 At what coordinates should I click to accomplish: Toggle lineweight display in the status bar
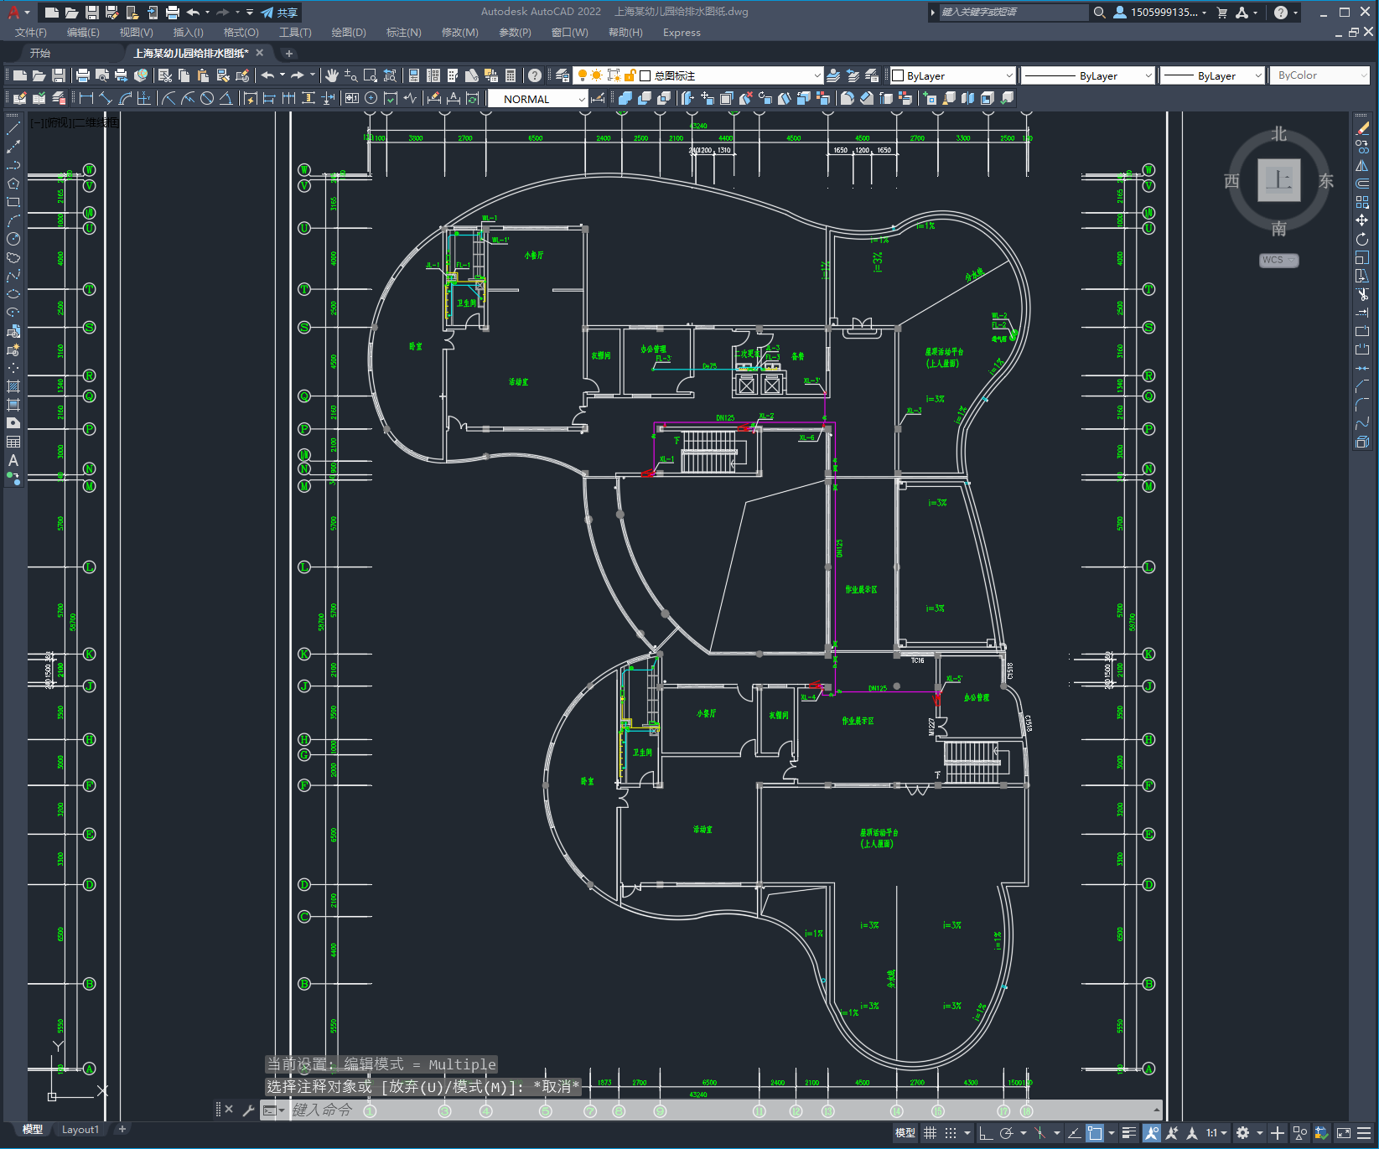1129,1133
